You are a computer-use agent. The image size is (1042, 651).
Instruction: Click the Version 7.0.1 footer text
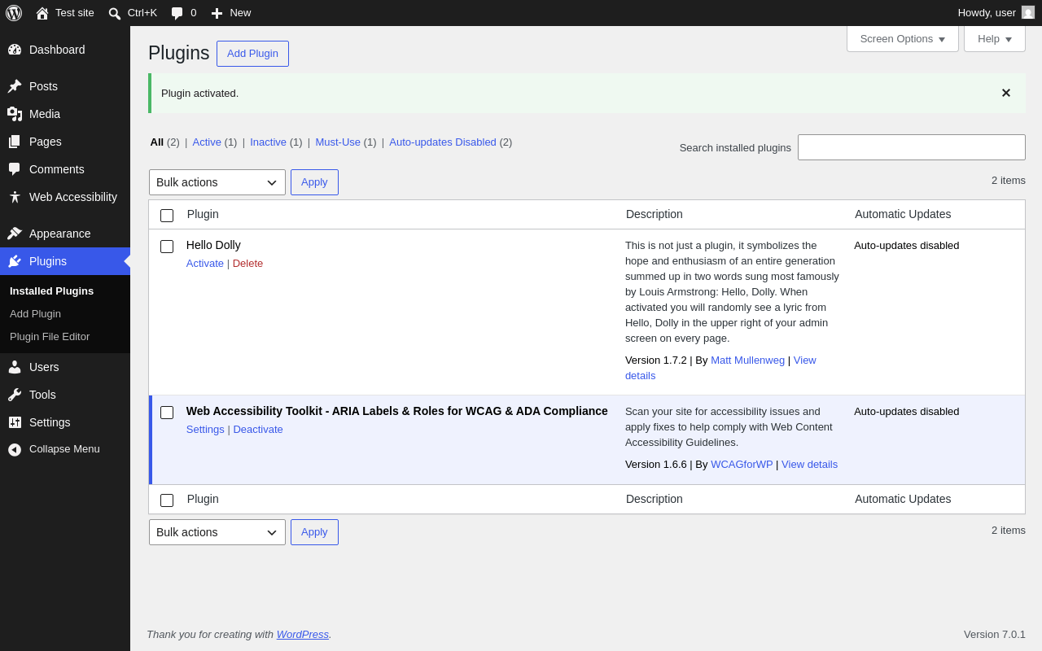995,634
